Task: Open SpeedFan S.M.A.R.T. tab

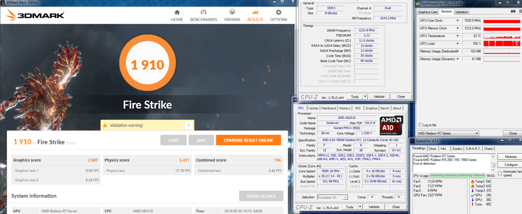Action: (x=474, y=148)
